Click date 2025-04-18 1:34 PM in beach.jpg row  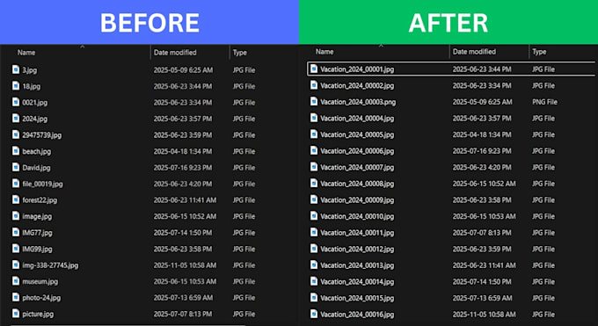click(183, 151)
